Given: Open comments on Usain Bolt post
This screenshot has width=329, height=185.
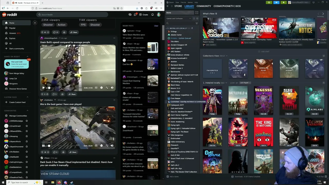Looking at the screenshot, I should tap(54, 94).
